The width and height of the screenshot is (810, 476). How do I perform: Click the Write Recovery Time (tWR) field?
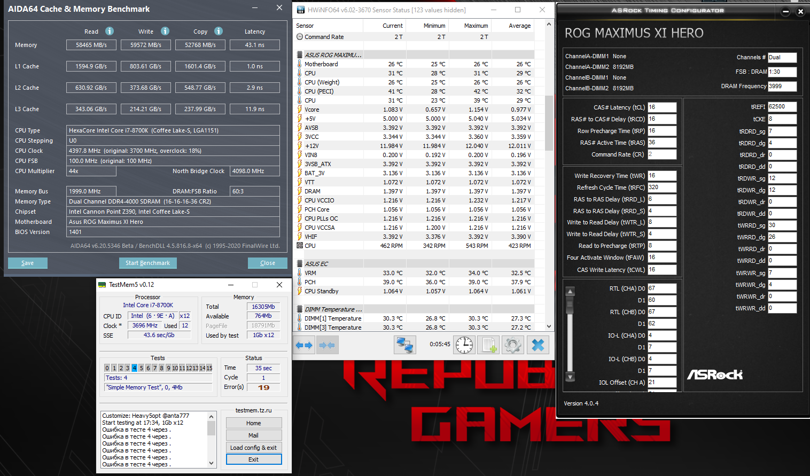662,176
